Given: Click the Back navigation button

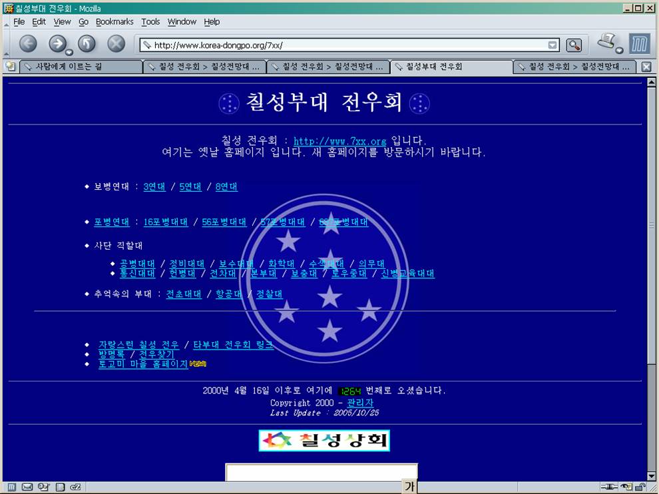Looking at the screenshot, I should [x=28, y=45].
